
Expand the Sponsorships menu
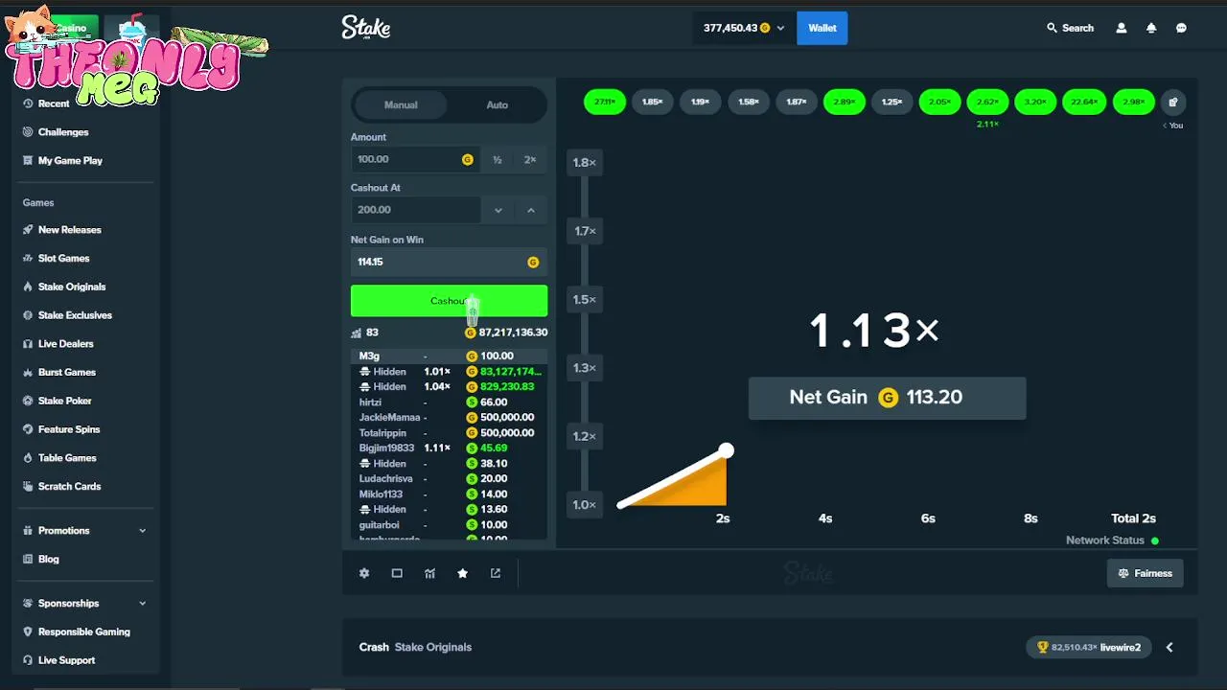(84, 604)
